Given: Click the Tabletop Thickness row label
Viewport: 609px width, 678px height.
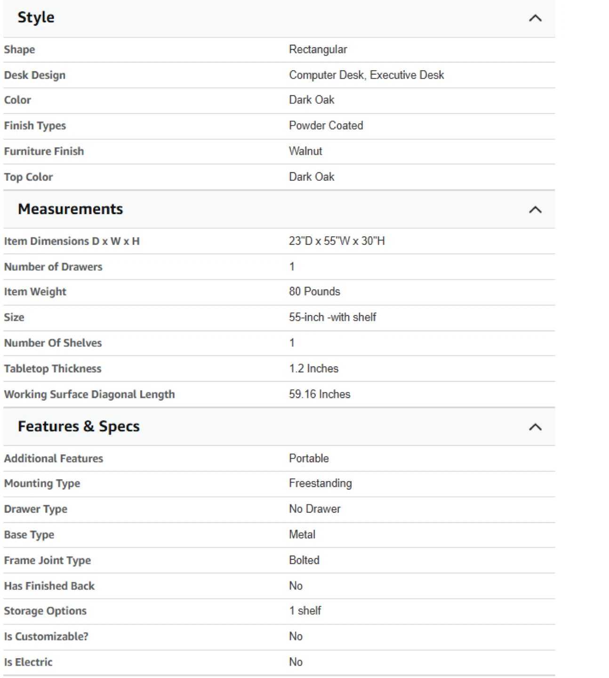Looking at the screenshot, I should (x=53, y=369).
